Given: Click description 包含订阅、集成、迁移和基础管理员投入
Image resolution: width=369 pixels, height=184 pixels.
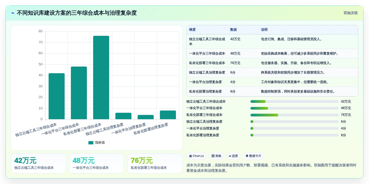Looking at the screenshot, I should (x=292, y=39).
